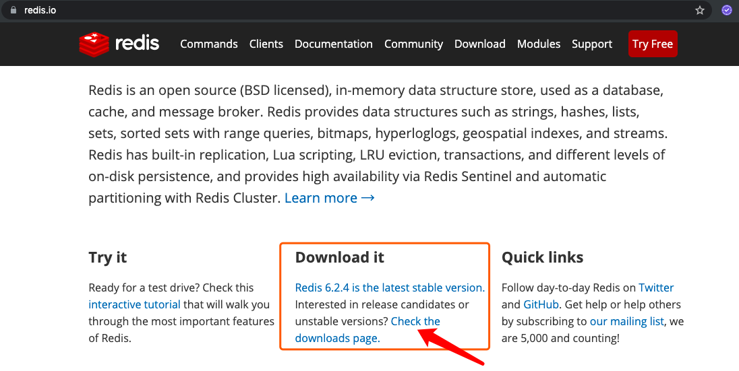The height and width of the screenshot is (371, 739).
Task: Bookmark page with the star icon
Action: point(700,10)
